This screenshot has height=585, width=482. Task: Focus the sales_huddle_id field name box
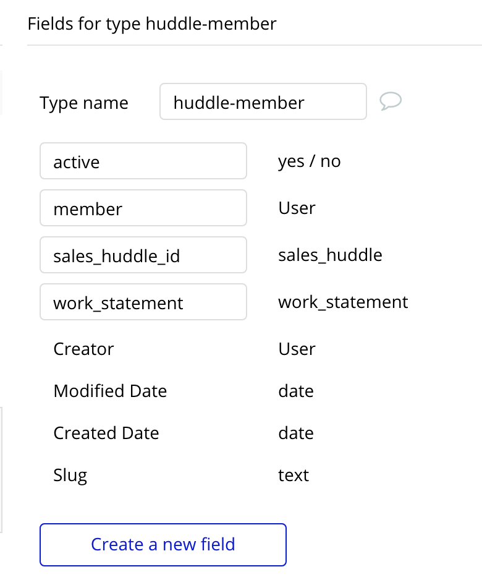[143, 255]
